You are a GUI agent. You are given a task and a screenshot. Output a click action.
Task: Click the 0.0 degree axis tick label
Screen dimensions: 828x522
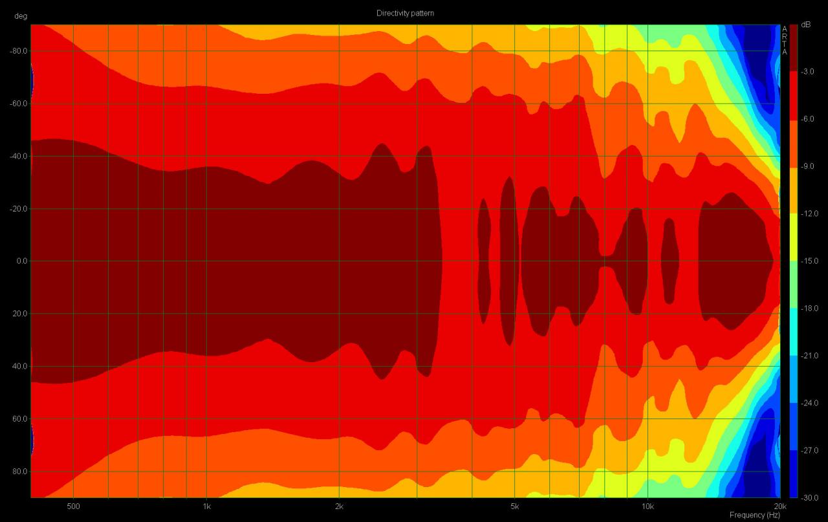click(x=20, y=261)
